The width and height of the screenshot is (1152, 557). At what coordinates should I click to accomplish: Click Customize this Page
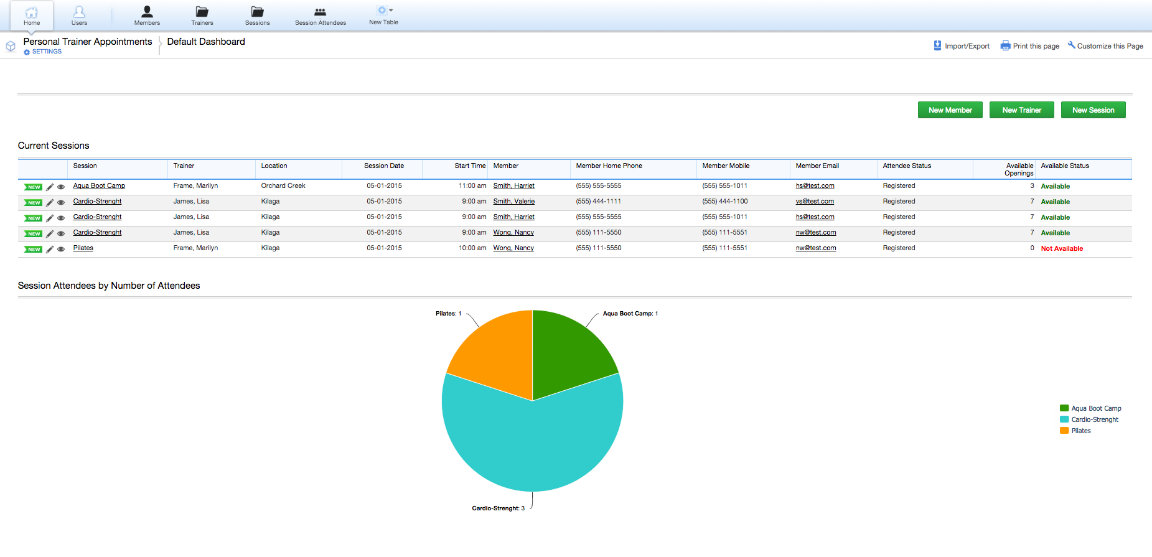pos(1106,46)
